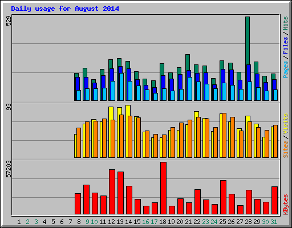This screenshot has height=228, width=292.
Task: Click the orange Sites bar for day 25
Action: (x=224, y=135)
